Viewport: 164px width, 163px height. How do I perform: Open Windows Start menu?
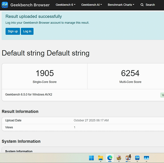tap(91, 158)
